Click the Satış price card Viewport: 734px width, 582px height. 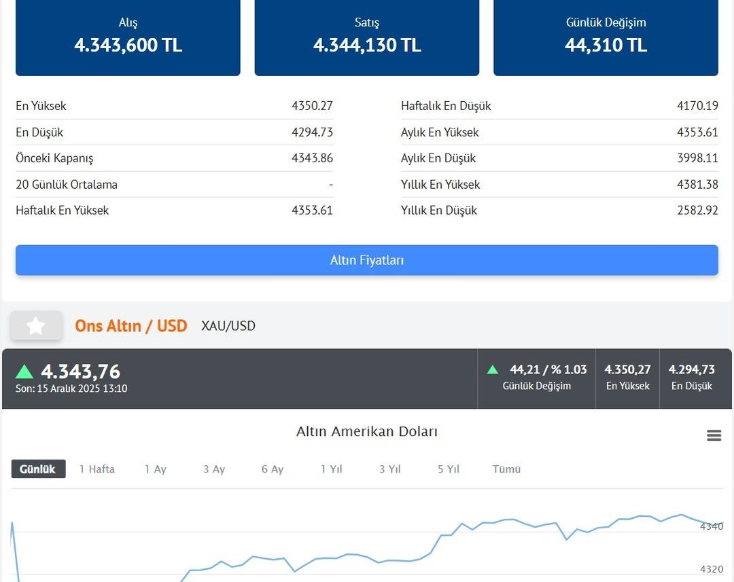367,37
